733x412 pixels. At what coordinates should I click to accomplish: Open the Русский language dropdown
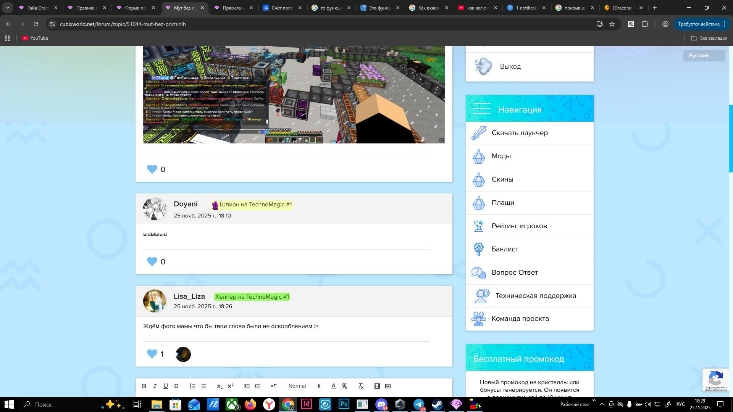pos(704,56)
